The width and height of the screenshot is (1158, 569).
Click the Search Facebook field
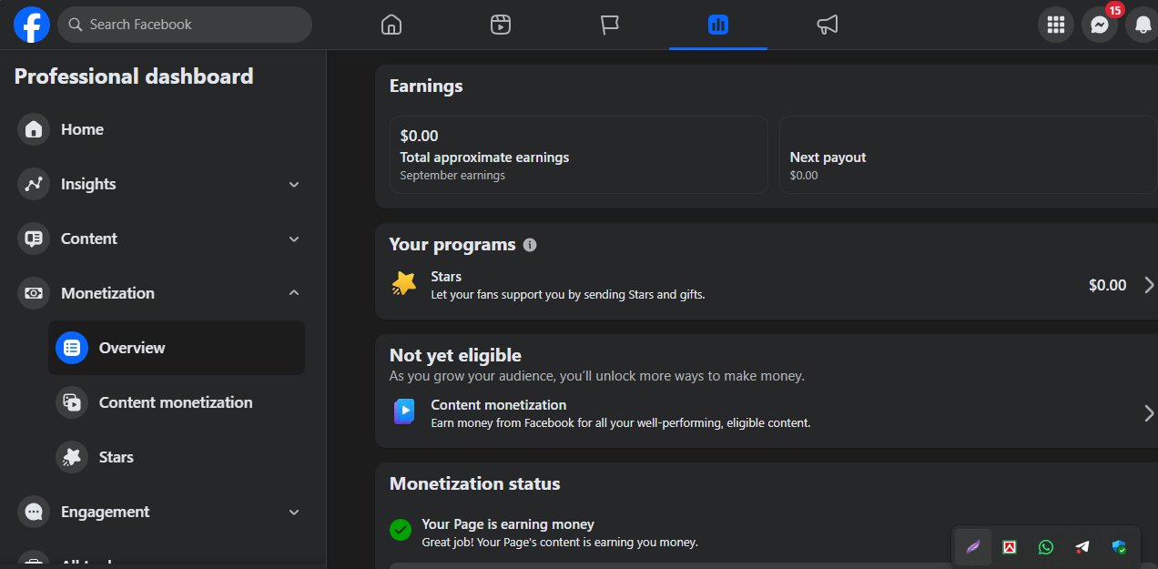185,25
